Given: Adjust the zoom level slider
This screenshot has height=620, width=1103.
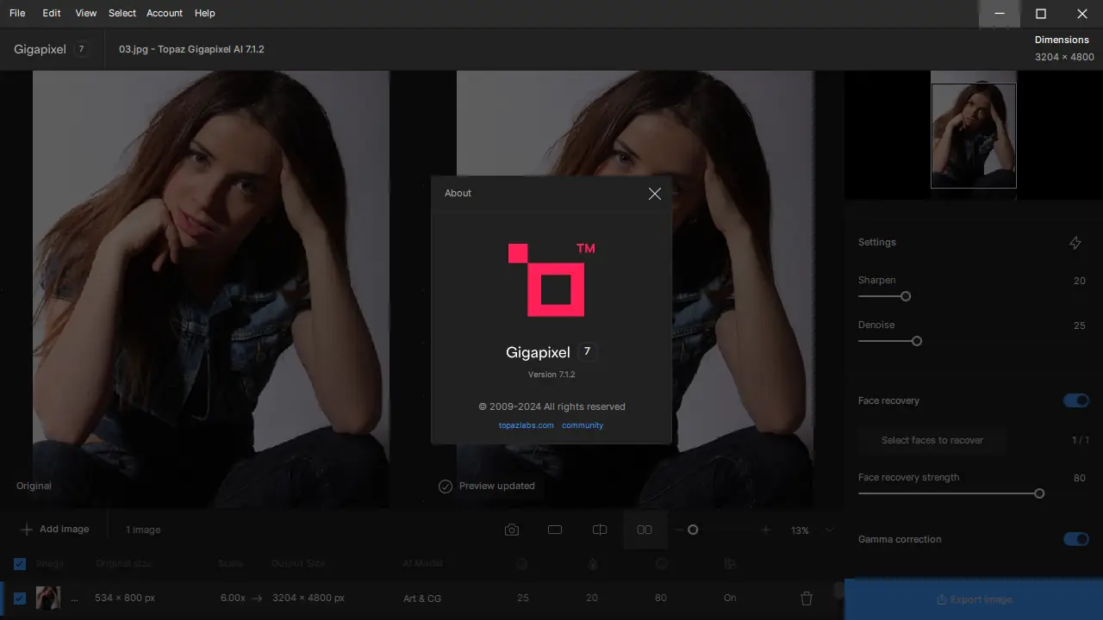Looking at the screenshot, I should tap(693, 530).
